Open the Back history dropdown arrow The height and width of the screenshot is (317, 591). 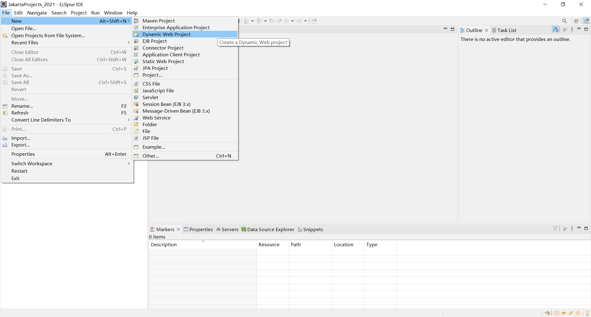pos(292,21)
